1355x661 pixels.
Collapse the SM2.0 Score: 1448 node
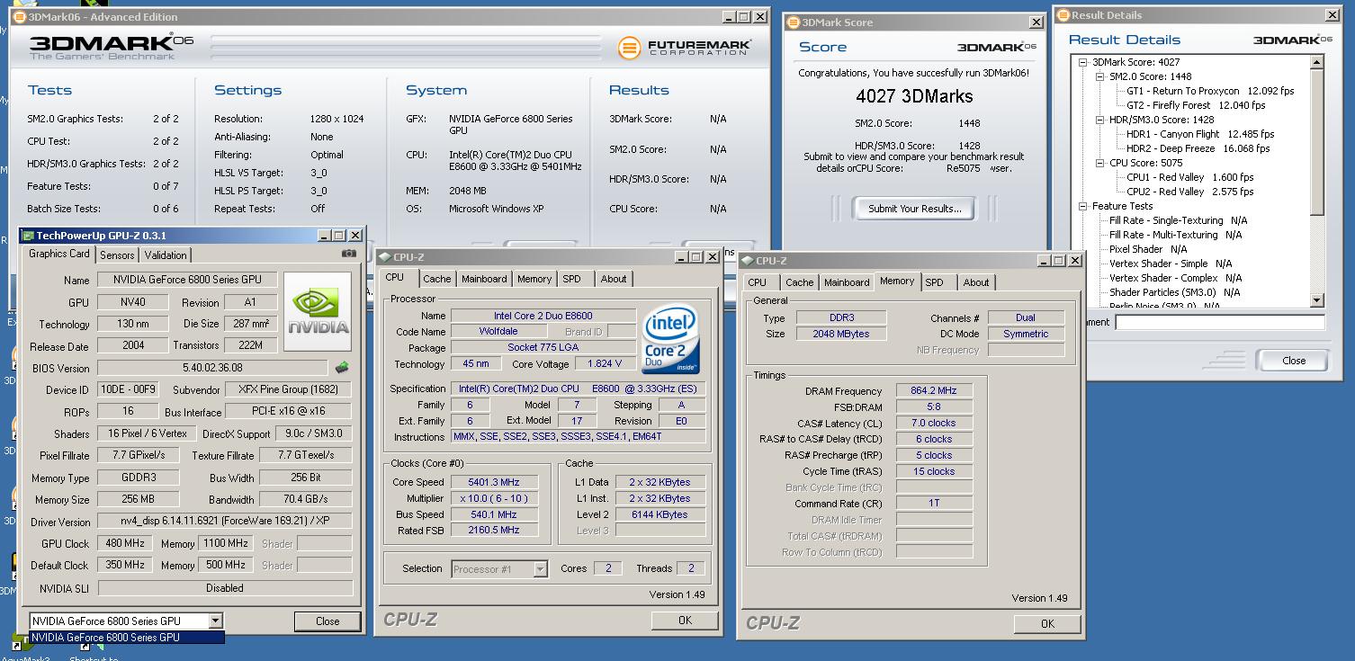click(x=1100, y=76)
